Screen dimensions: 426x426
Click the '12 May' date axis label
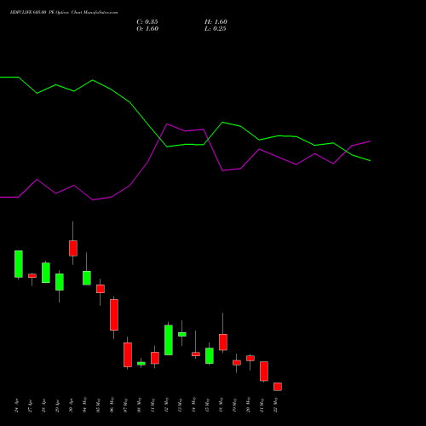pos(167,405)
